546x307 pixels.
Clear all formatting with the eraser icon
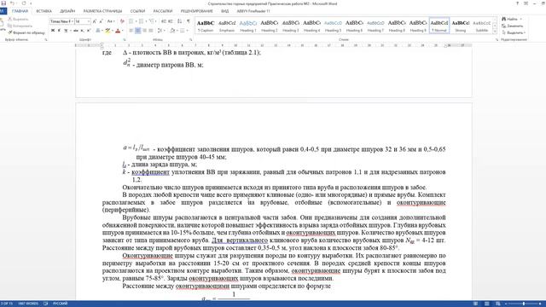point(122,21)
